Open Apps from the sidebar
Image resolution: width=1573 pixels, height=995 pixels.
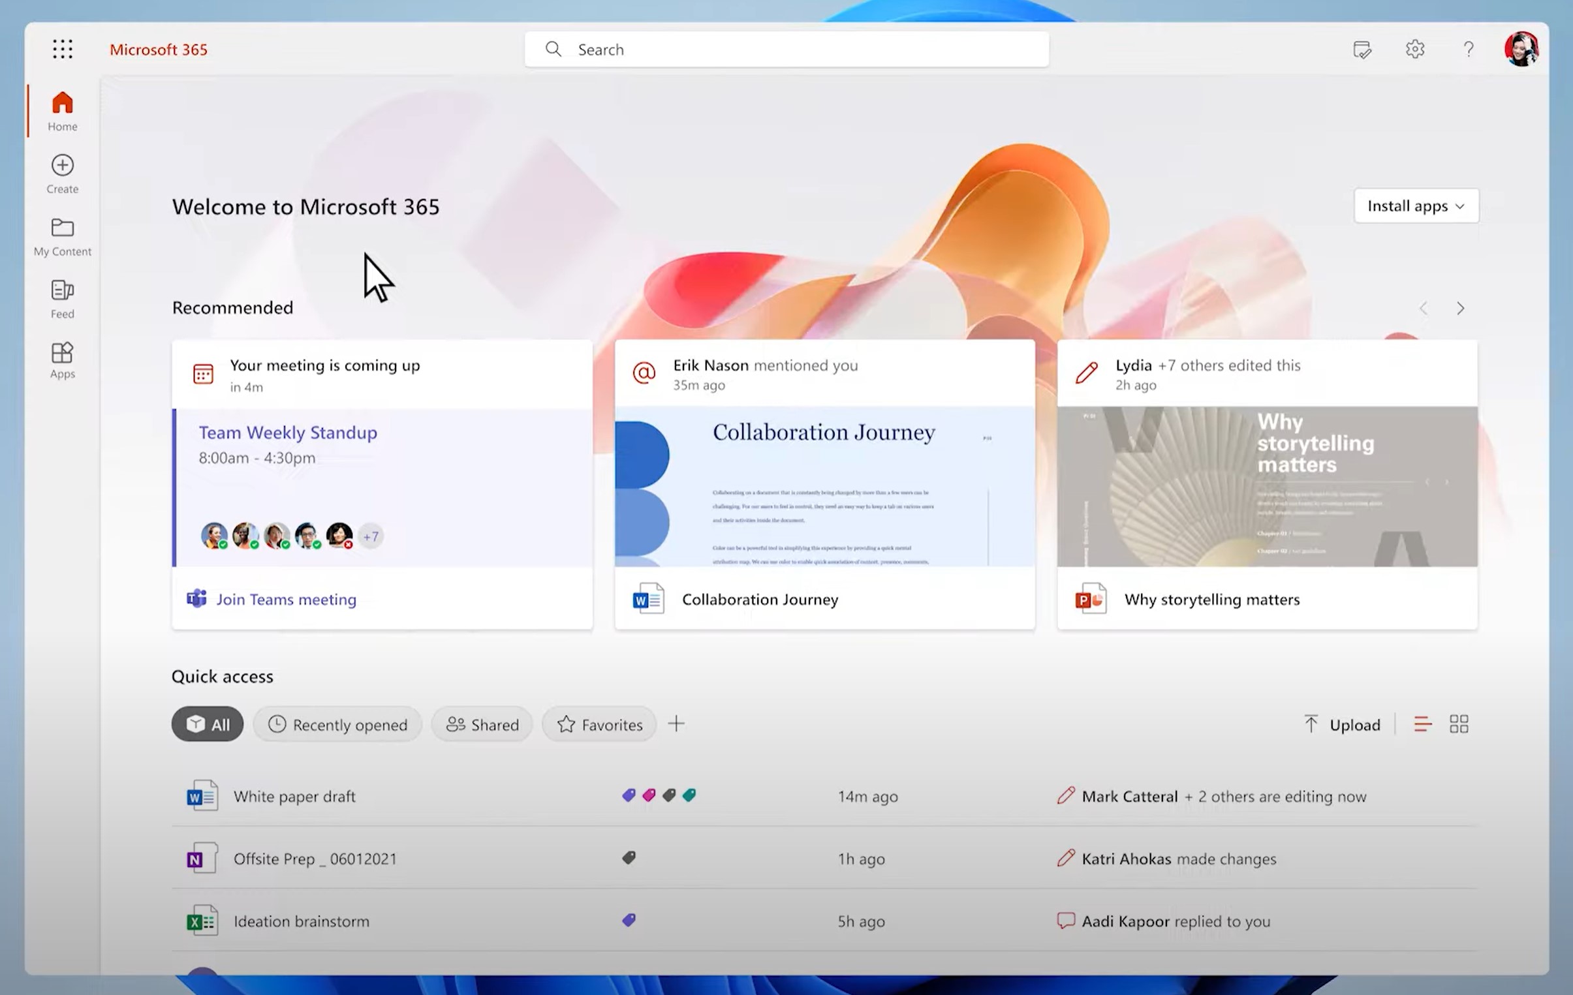[x=63, y=360]
